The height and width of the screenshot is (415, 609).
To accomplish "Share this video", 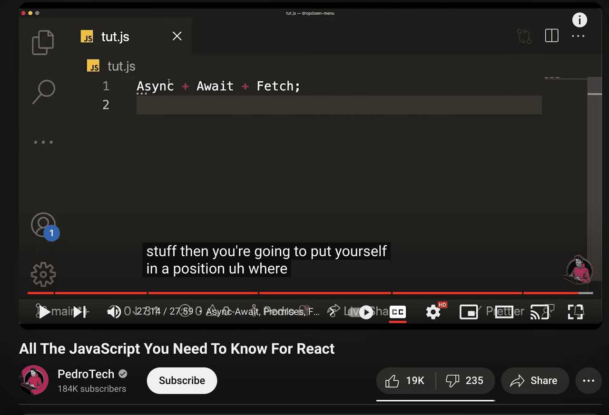I will pyautogui.click(x=535, y=381).
